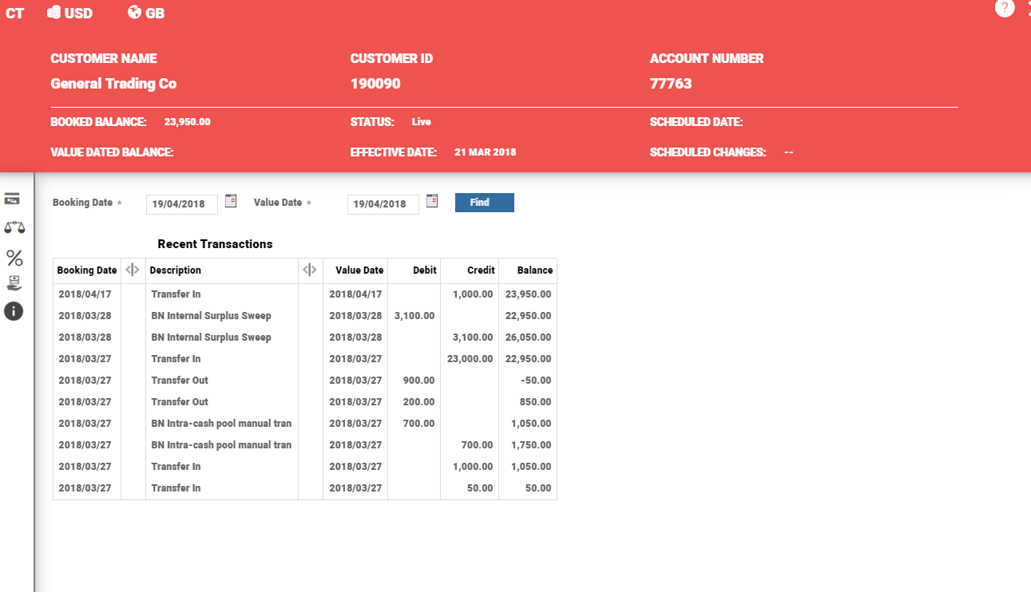Click the Find button
The width and height of the screenshot is (1031, 592).
coord(484,203)
